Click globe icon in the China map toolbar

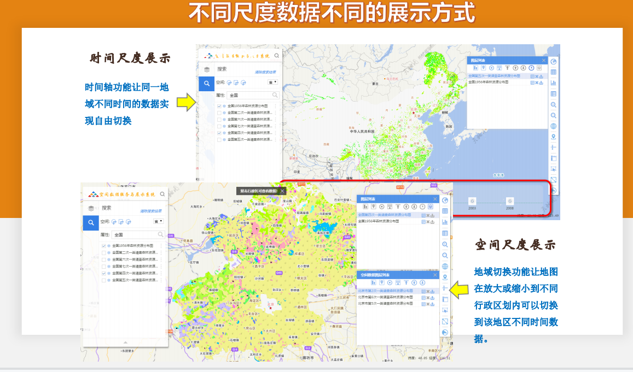[554, 126]
